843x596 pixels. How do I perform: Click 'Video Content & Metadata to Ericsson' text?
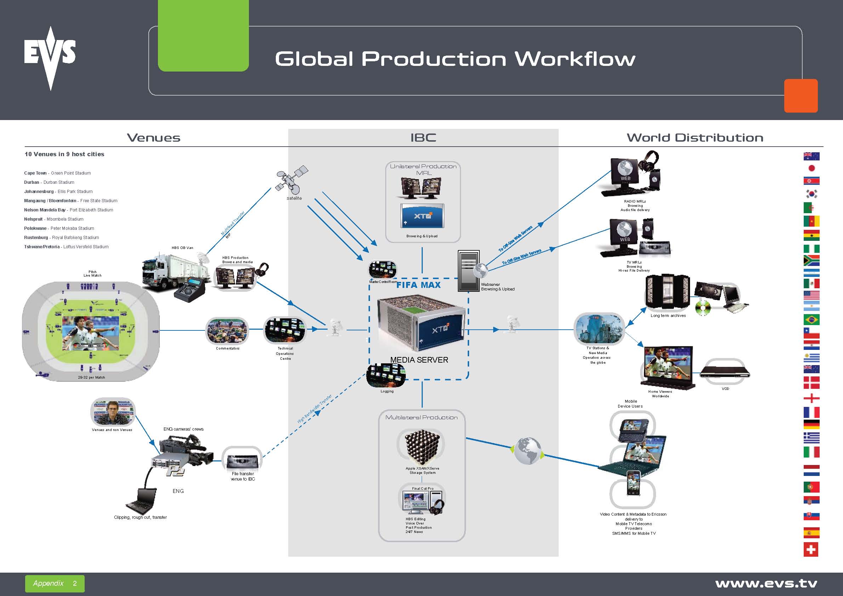point(633,514)
